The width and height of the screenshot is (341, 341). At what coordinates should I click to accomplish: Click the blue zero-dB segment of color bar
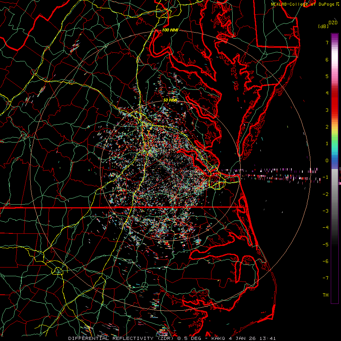click(335, 162)
